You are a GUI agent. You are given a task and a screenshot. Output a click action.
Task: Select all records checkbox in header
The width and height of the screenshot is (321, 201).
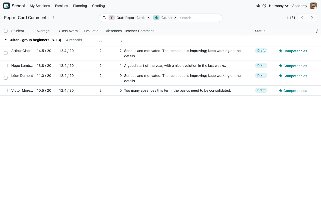[6, 31]
